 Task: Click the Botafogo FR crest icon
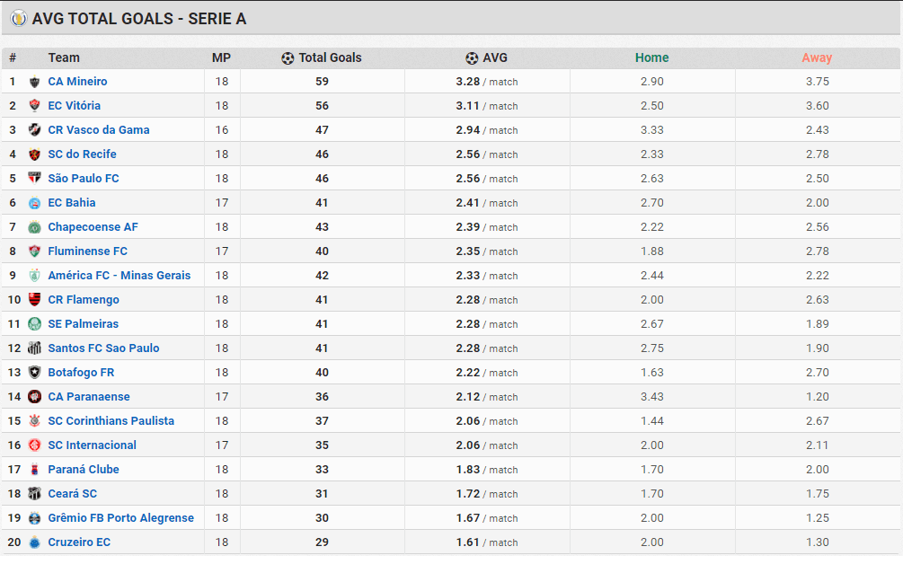(34, 373)
